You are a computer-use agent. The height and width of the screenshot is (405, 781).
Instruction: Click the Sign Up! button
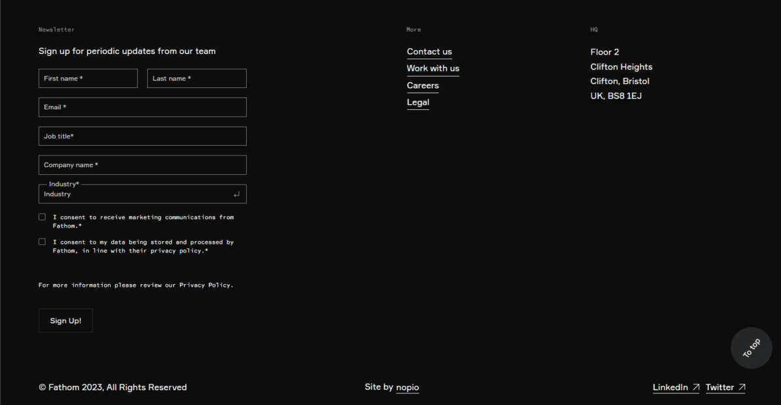coord(66,320)
